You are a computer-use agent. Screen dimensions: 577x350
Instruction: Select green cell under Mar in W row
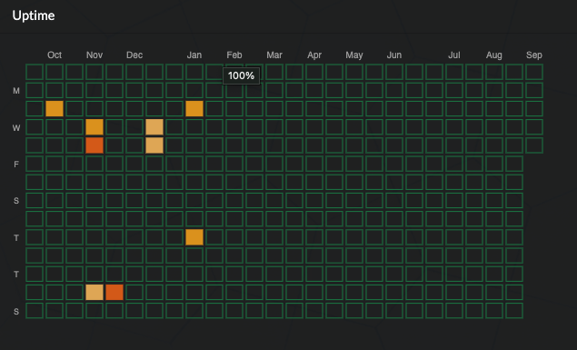[x=274, y=127]
